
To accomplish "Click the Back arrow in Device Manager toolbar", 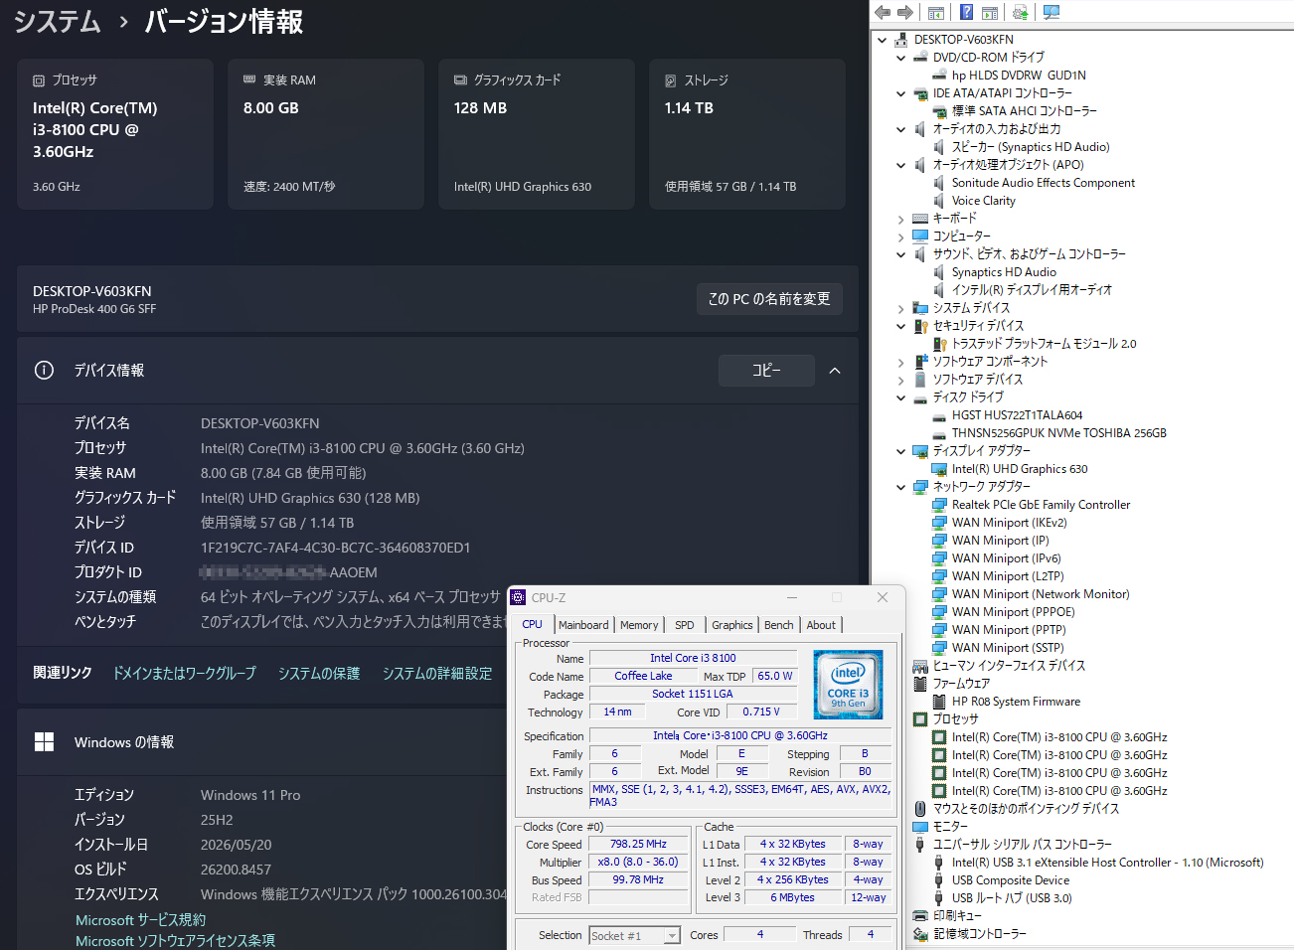I will pos(883,13).
